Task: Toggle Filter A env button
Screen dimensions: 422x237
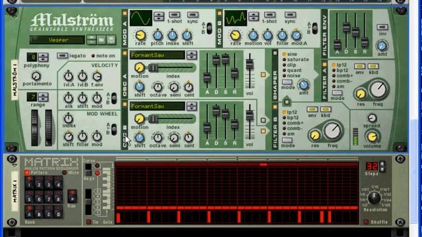Action: pos(359,66)
